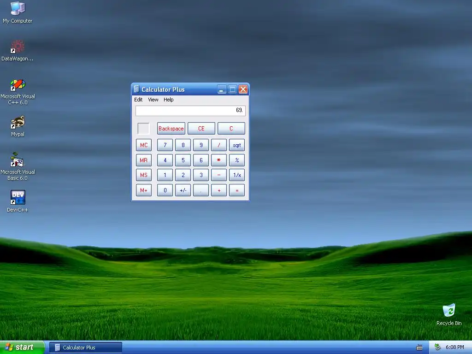Open the DataWagon desktop shortcut
Viewport: 472px width, 354px height.
pos(18,51)
